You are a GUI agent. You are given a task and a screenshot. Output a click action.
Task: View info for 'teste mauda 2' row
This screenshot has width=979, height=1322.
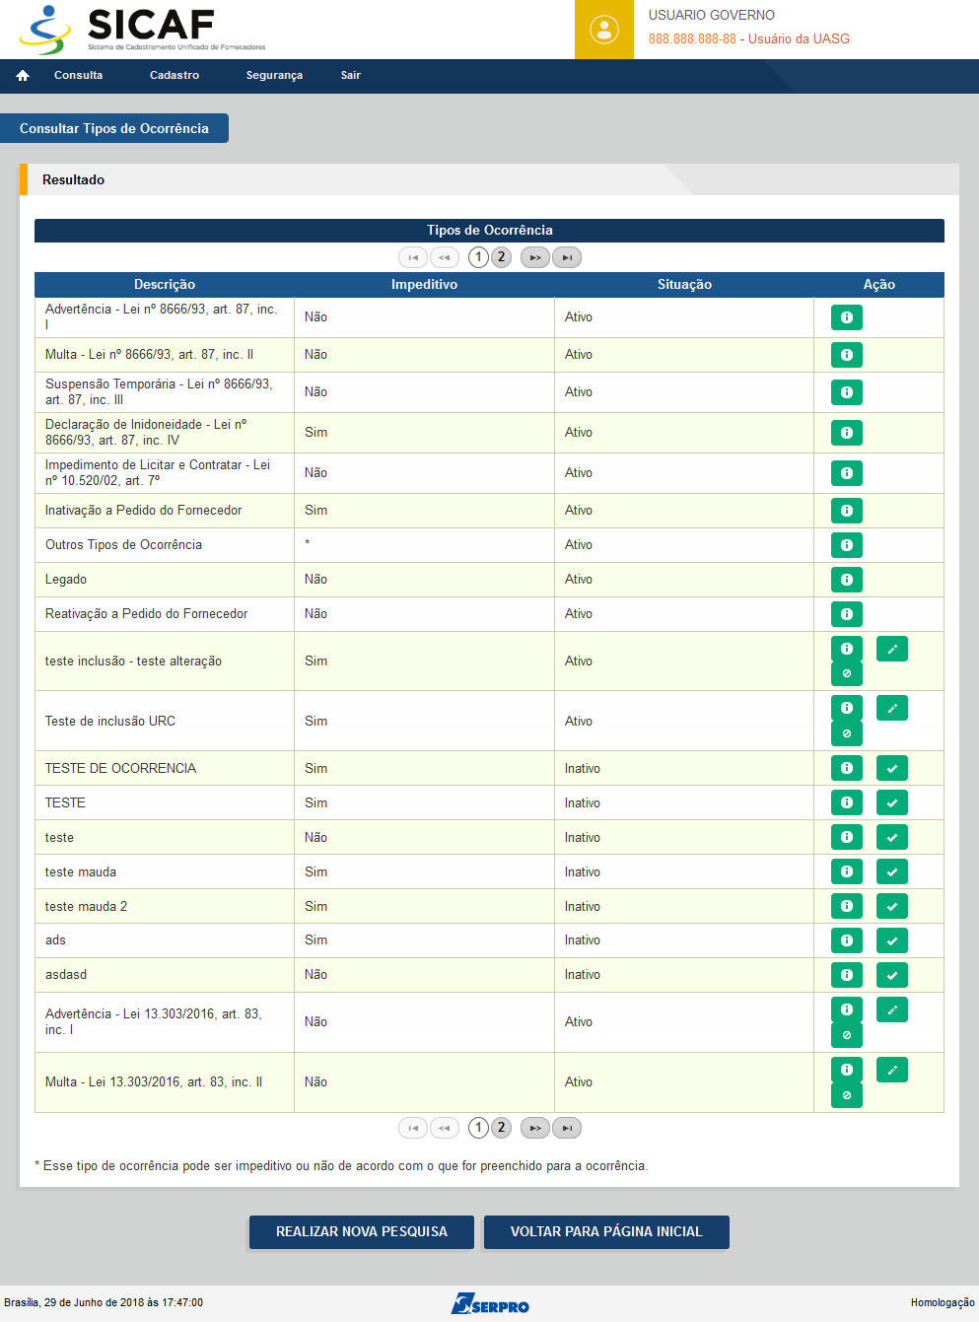(847, 906)
